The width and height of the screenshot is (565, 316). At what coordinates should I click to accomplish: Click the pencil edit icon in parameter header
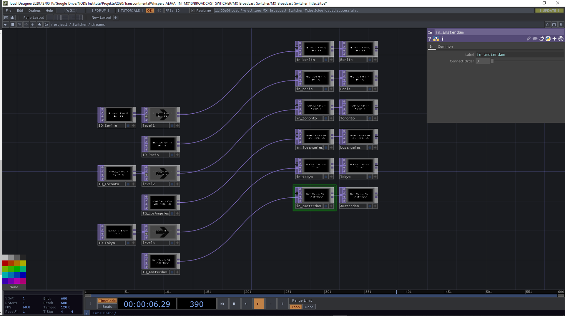[x=529, y=39]
